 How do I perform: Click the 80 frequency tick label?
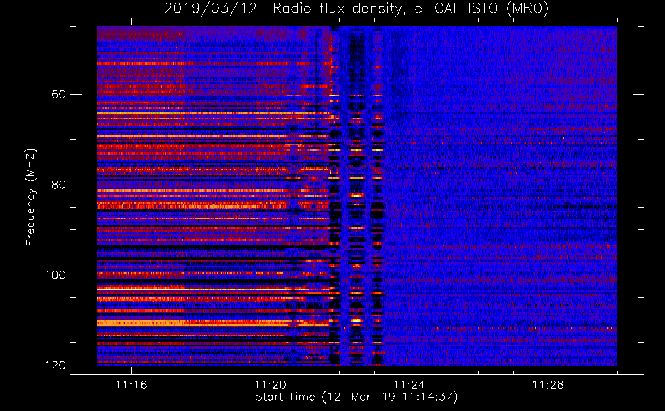[59, 185]
